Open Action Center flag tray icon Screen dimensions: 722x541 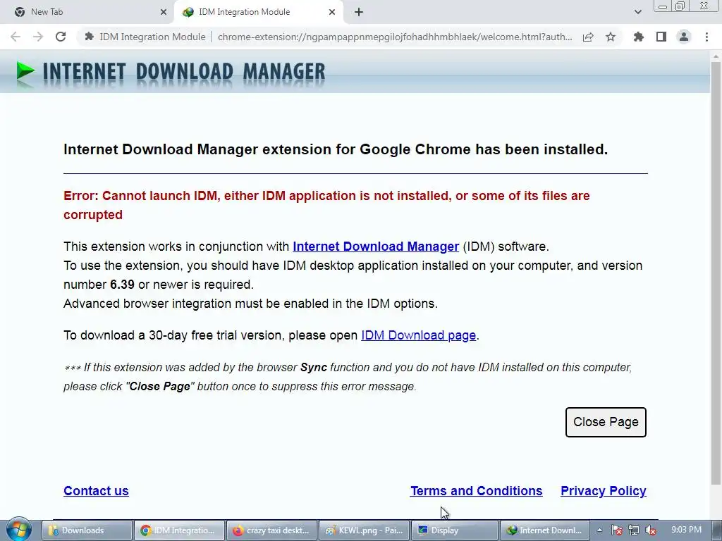(617, 530)
